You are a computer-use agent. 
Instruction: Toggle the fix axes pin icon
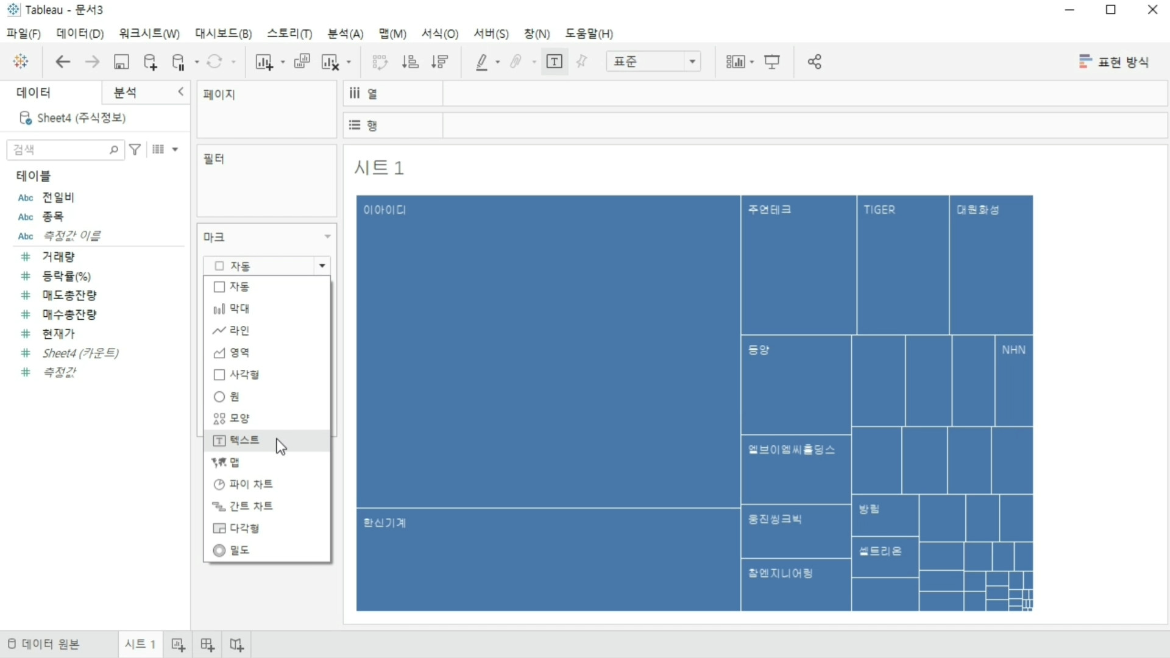(581, 62)
